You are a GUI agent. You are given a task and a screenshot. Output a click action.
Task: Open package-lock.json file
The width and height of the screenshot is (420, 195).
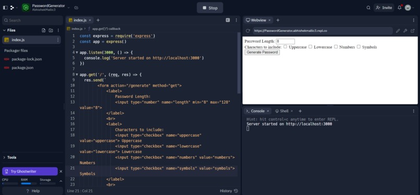click(x=27, y=59)
